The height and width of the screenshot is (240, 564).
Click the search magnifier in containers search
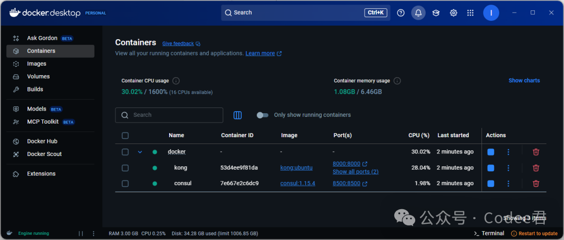click(x=125, y=115)
